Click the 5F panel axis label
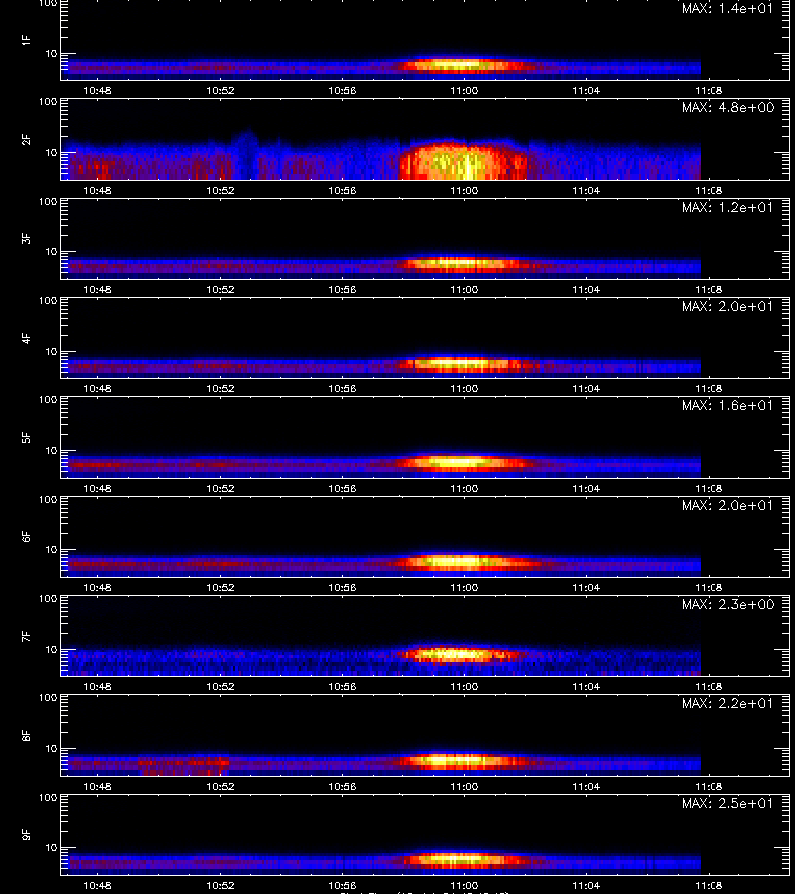 click(26, 438)
